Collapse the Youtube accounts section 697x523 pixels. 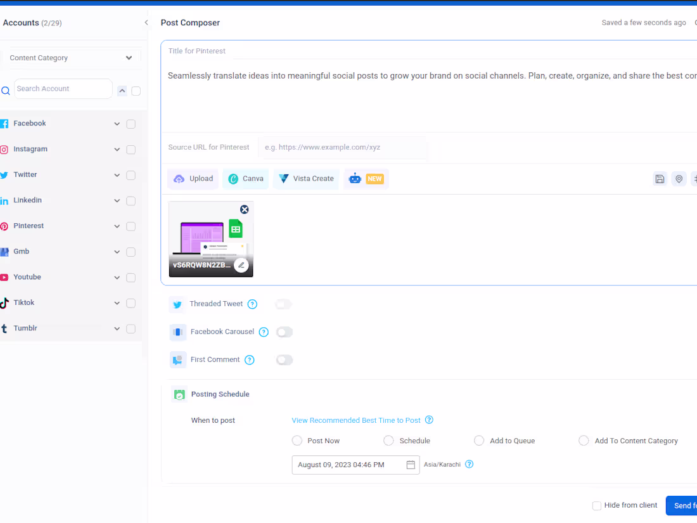coord(117,277)
